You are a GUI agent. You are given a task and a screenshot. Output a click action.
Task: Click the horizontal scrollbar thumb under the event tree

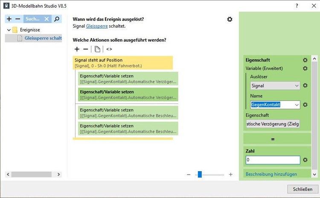click(32, 175)
